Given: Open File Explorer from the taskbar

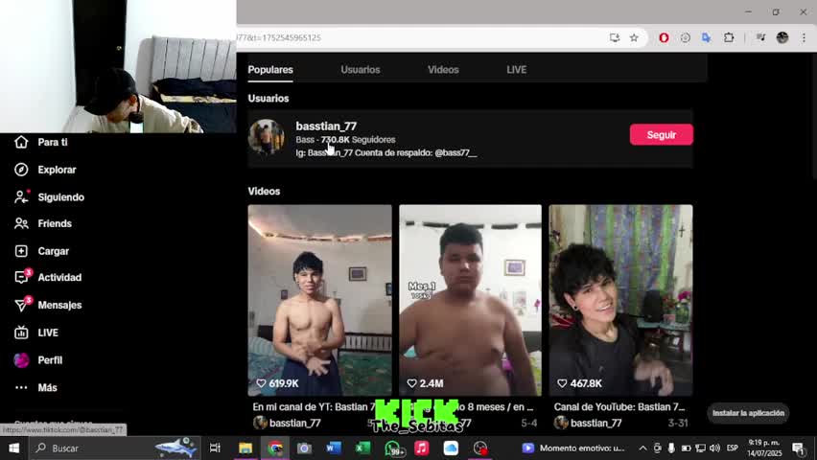Looking at the screenshot, I should pyautogui.click(x=245, y=448).
